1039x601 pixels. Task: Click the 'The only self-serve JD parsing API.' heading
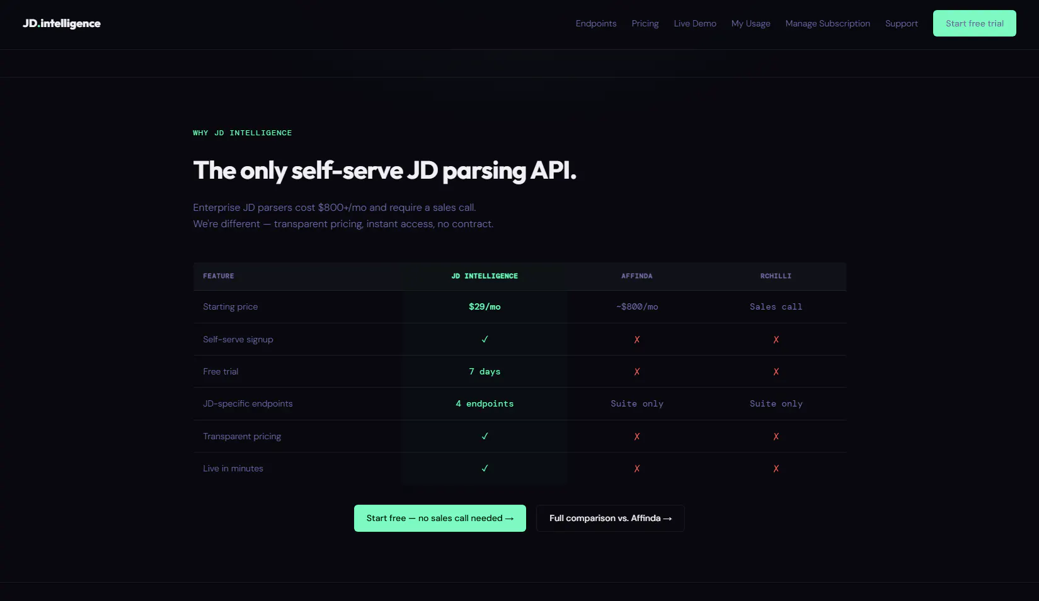point(385,171)
